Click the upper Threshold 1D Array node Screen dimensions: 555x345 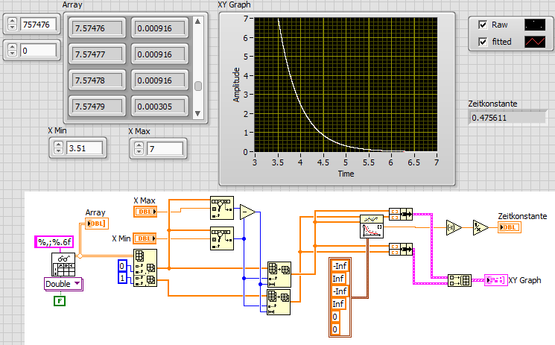222,208
